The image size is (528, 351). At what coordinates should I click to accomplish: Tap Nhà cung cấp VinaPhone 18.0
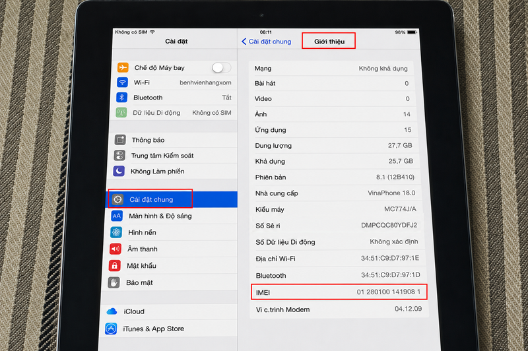pos(336,193)
